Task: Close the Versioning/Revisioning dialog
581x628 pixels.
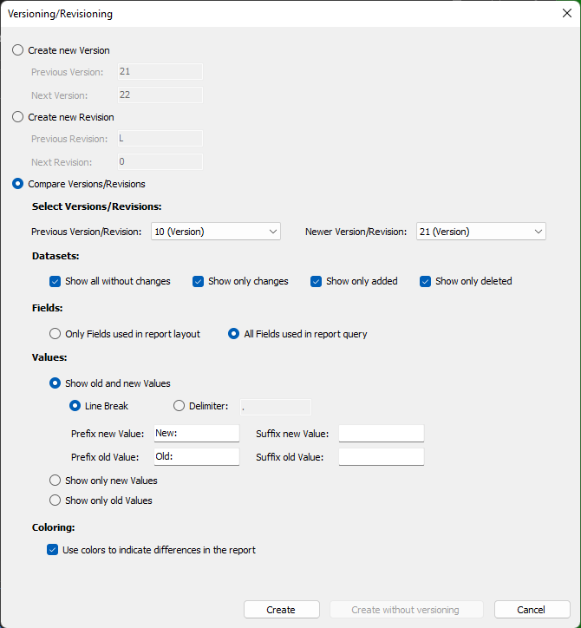Action: pos(566,13)
